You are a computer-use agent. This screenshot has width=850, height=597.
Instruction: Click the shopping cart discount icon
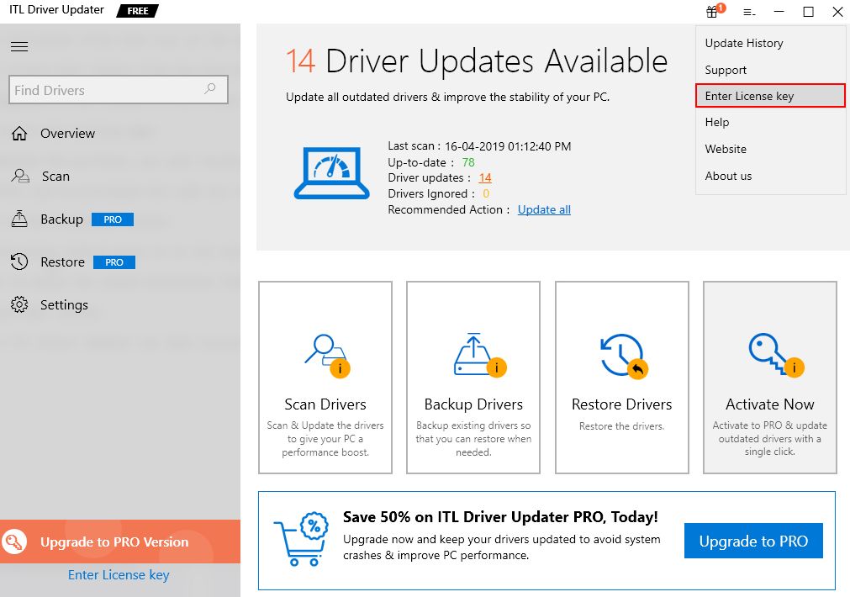pos(301,539)
